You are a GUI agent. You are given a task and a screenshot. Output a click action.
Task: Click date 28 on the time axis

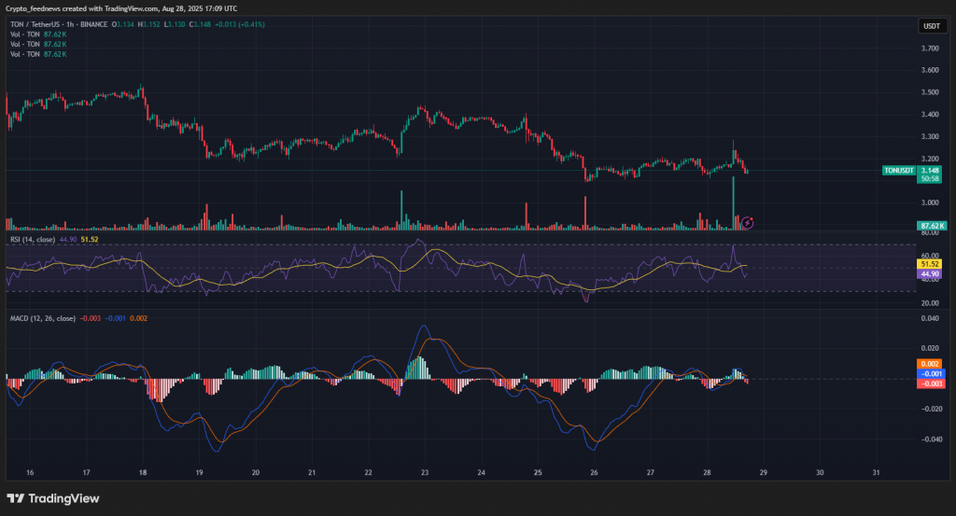pyautogui.click(x=707, y=473)
